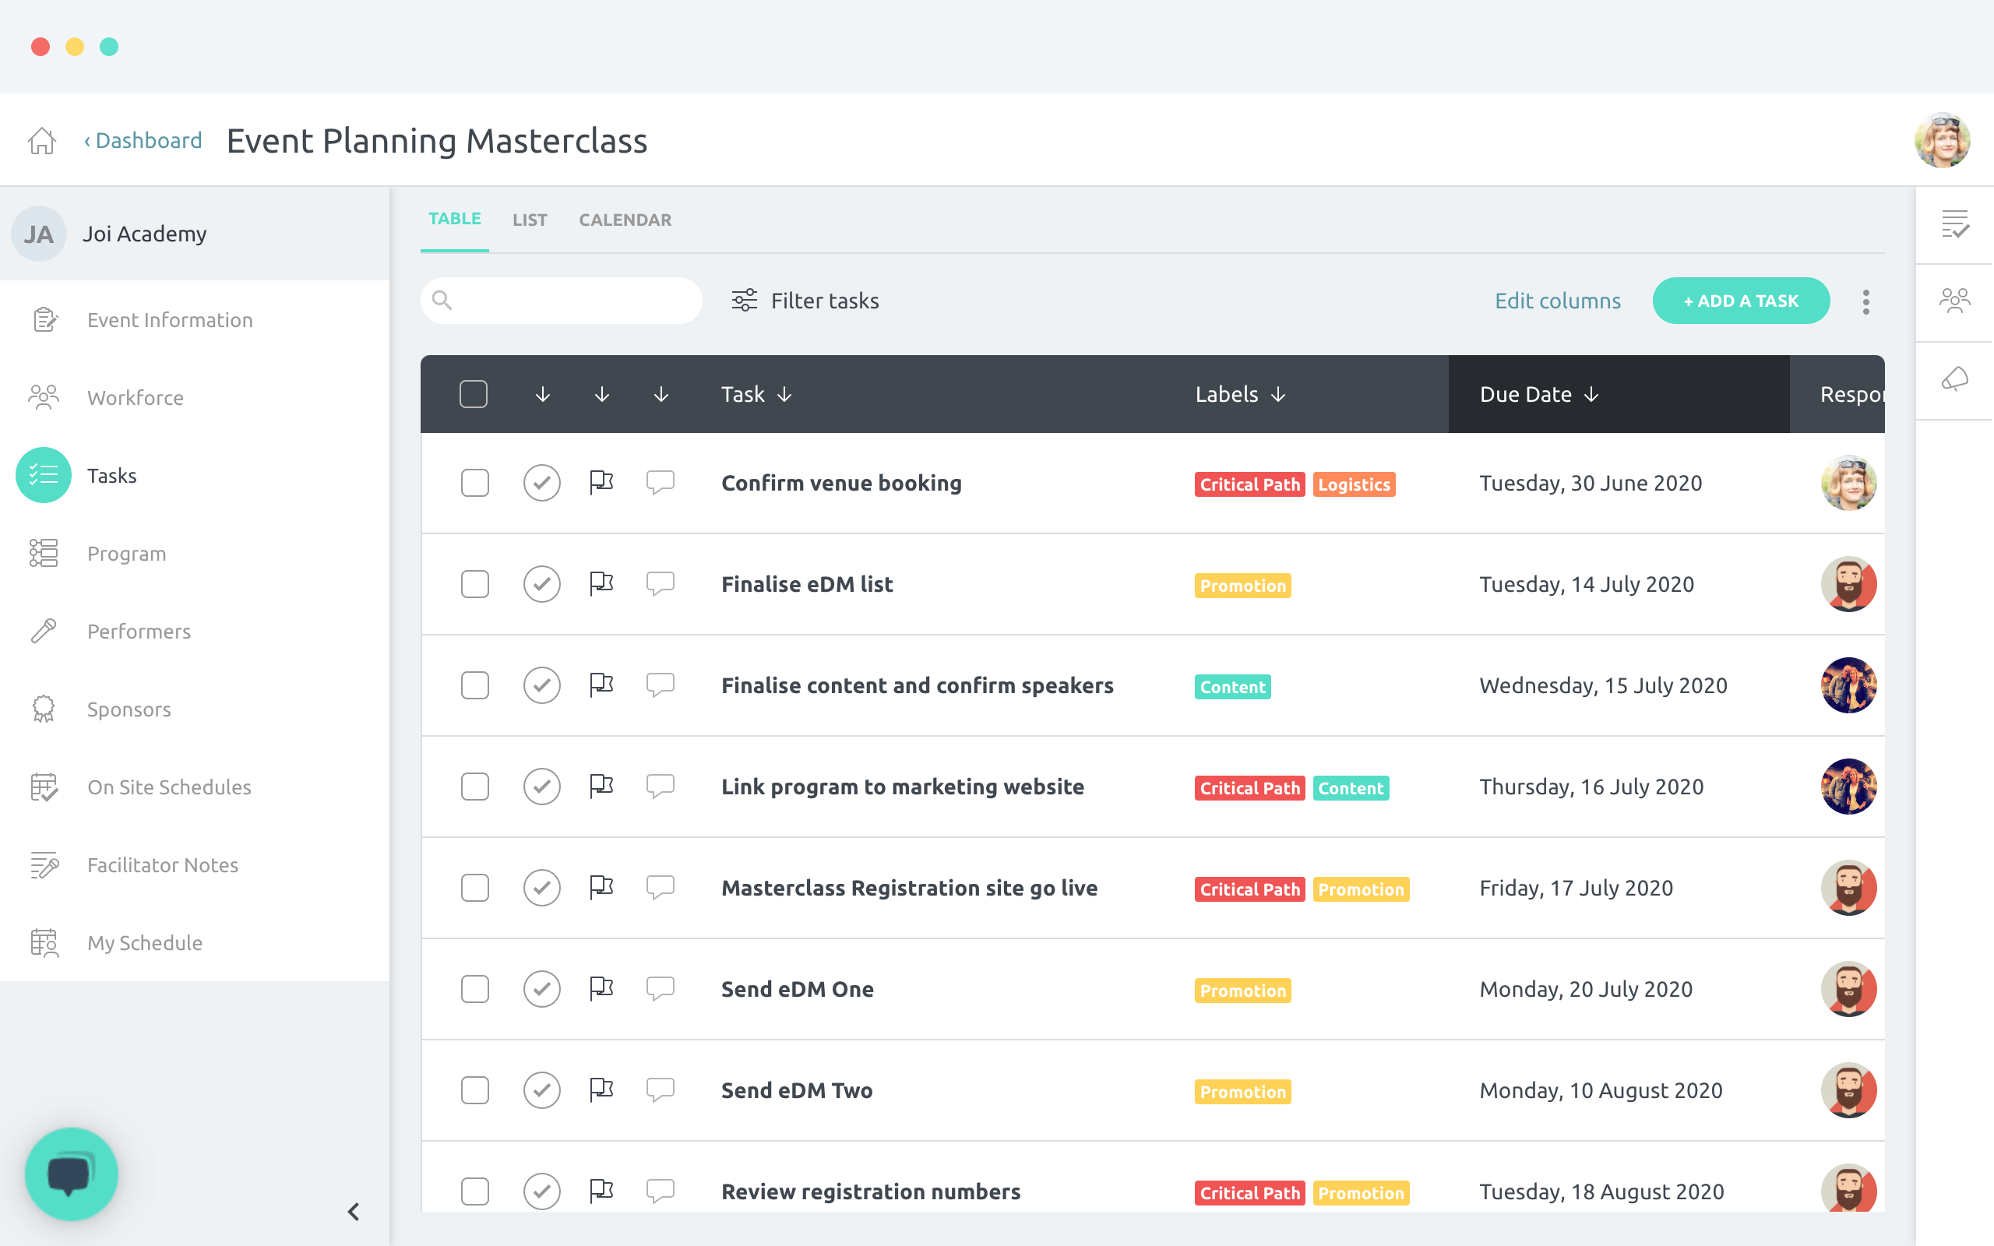
Task: Open Sponsors in the sidebar menu
Action: (x=129, y=709)
